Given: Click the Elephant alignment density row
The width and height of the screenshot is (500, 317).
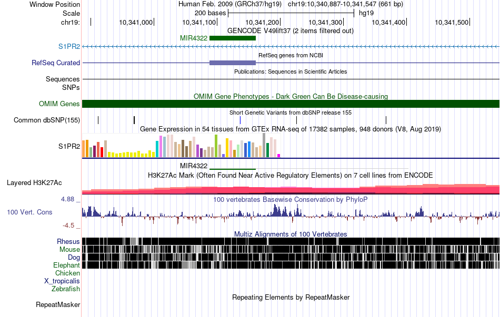Looking at the screenshot, I should point(291,265).
